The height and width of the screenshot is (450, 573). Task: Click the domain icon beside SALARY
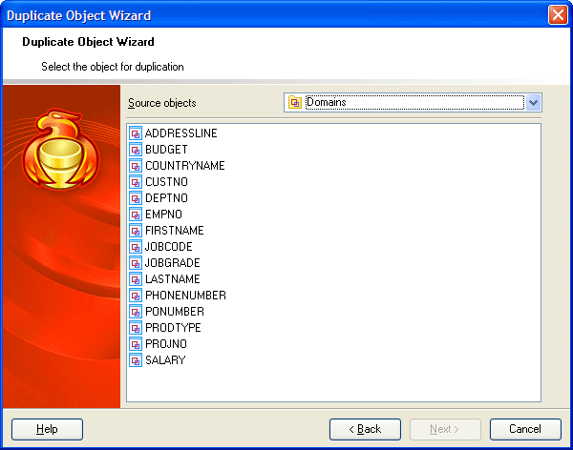click(136, 360)
